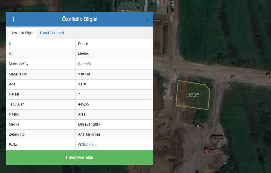Click the Nitelik value Arsa
The width and height of the screenshot is (271, 173).
(82, 114)
